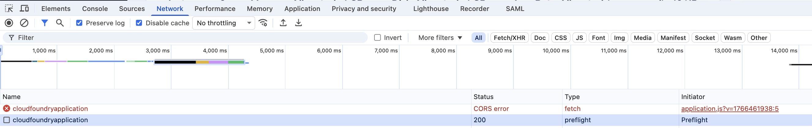Open network conditions wifi icon
The image size is (812, 128).
[x=263, y=23]
